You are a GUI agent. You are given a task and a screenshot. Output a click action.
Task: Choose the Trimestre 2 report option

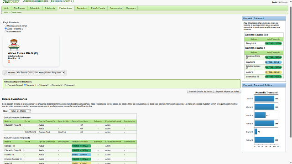coord(38,85)
